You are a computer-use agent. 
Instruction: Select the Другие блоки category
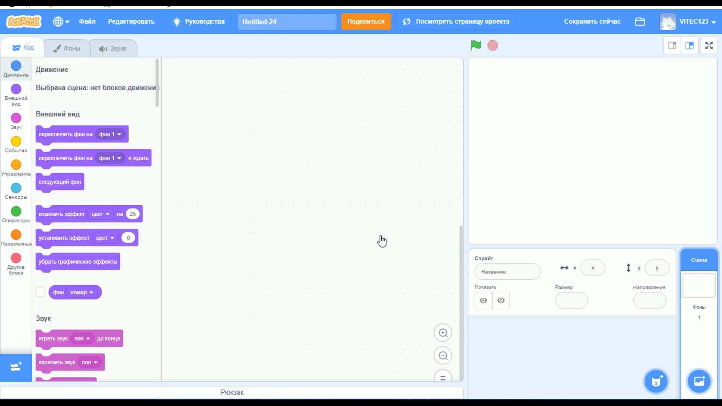(x=16, y=264)
